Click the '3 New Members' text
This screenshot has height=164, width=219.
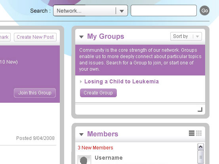click(x=95, y=148)
